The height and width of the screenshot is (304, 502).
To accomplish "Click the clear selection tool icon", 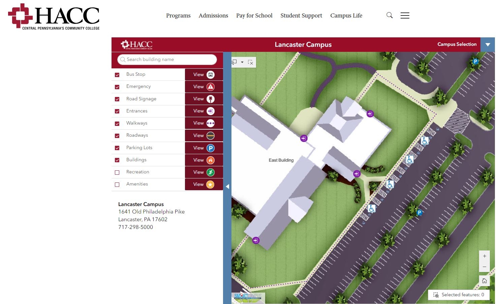I will [250, 62].
